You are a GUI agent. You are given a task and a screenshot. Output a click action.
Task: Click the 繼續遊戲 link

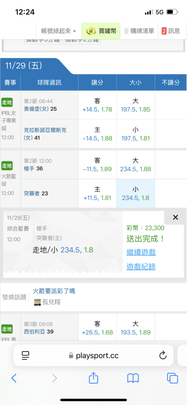tap(141, 252)
